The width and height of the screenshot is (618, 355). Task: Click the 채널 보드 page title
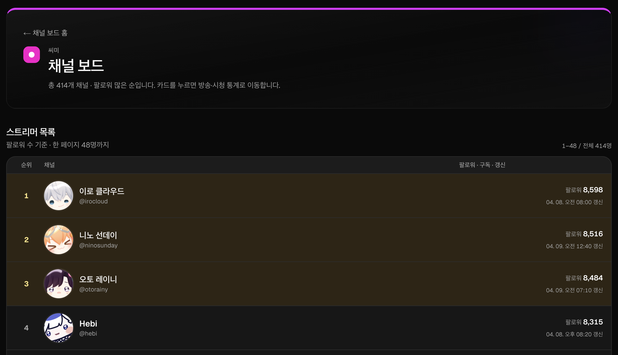(76, 66)
